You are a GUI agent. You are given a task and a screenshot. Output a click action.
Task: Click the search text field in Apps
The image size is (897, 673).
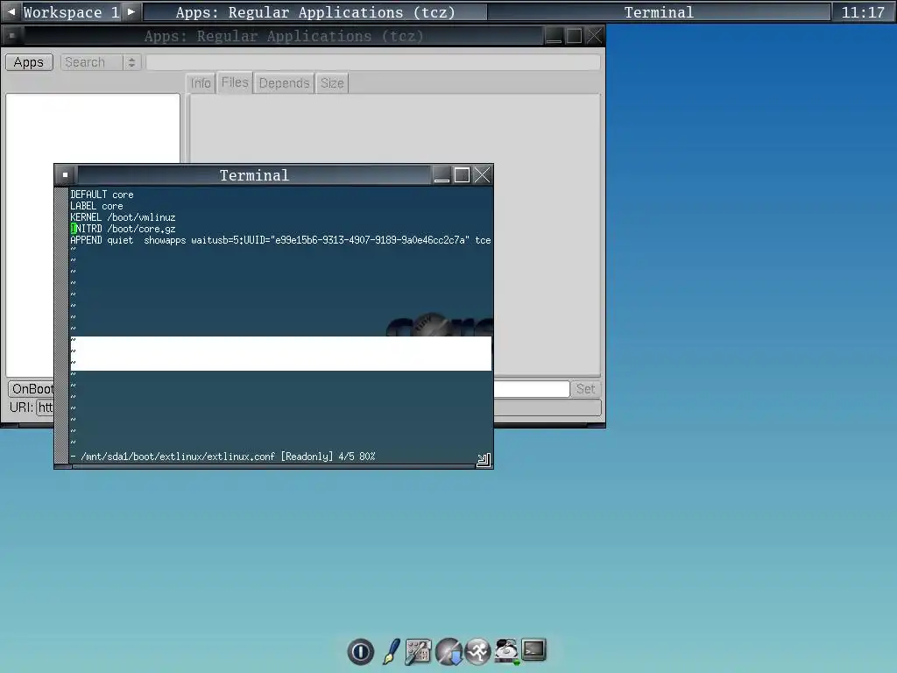[373, 62]
